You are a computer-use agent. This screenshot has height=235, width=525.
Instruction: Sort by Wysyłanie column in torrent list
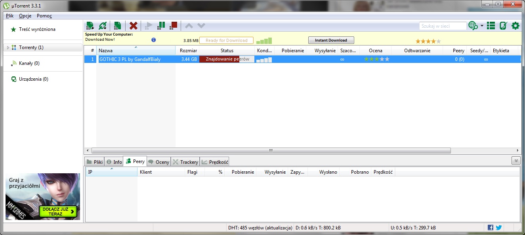click(x=322, y=51)
